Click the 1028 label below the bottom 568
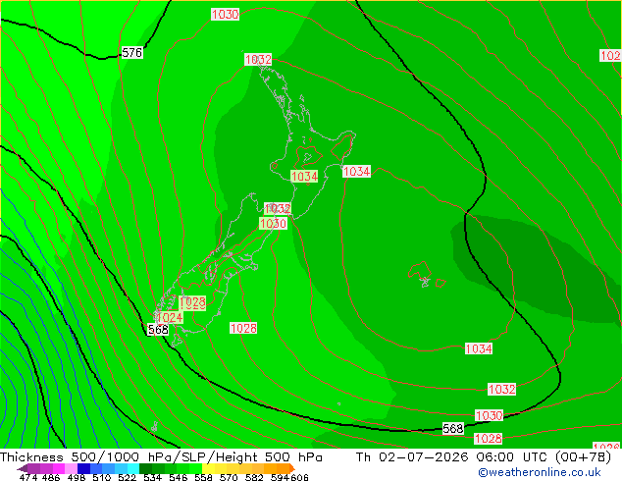Image resolution: width=622 pixels, height=481 pixels. [489, 439]
